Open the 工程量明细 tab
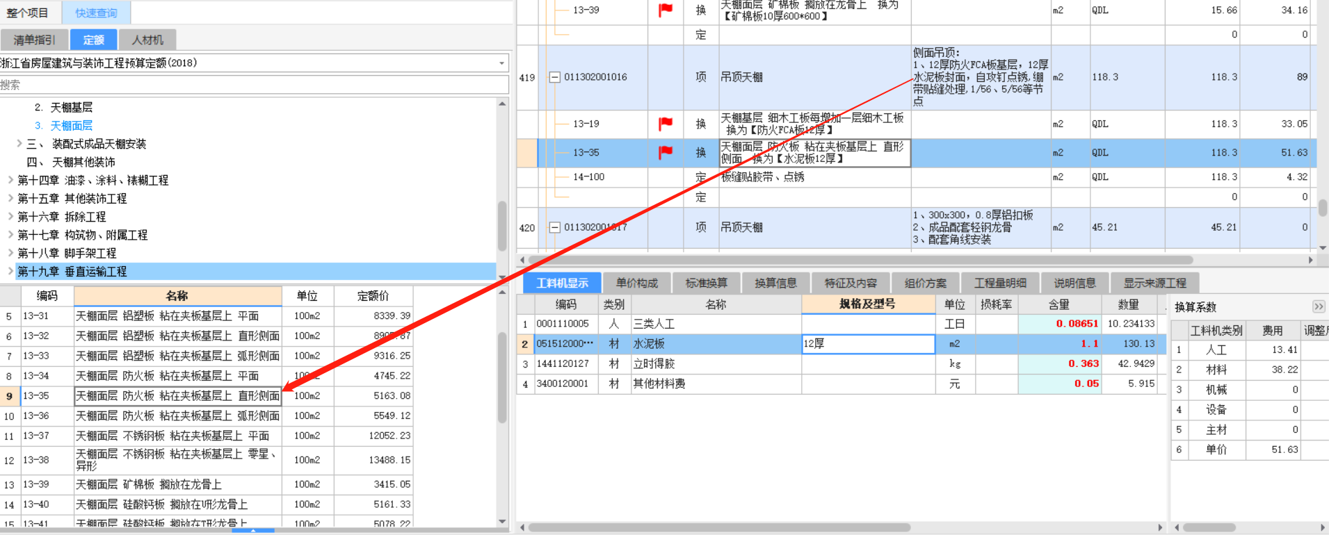 (1000, 283)
